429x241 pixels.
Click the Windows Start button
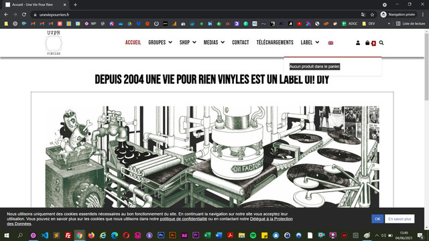tap(7, 235)
